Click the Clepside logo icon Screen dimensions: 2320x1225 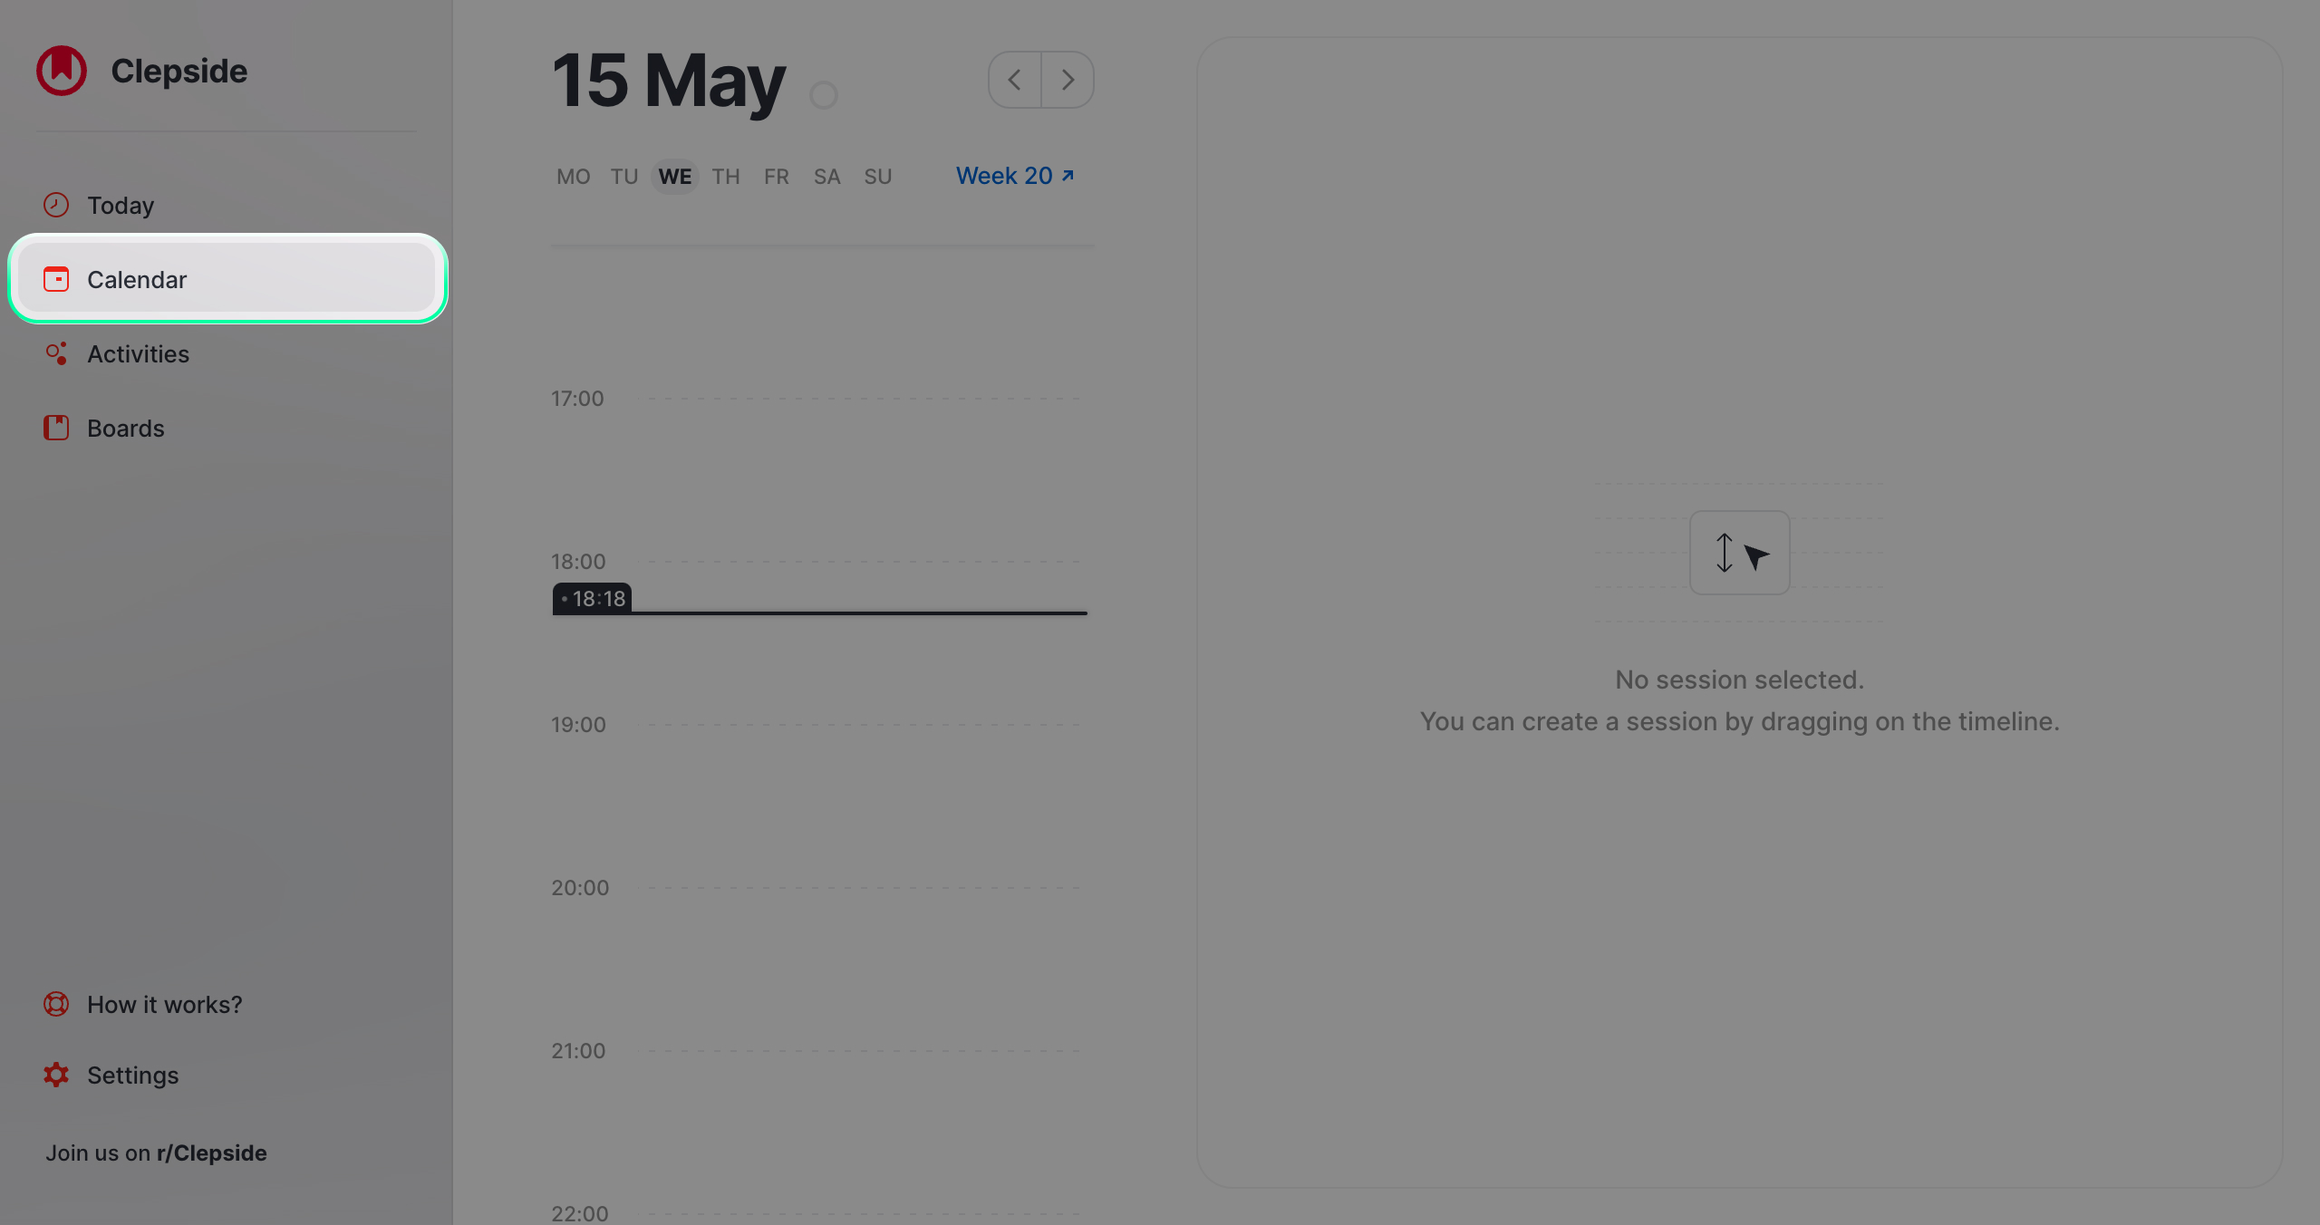62,69
